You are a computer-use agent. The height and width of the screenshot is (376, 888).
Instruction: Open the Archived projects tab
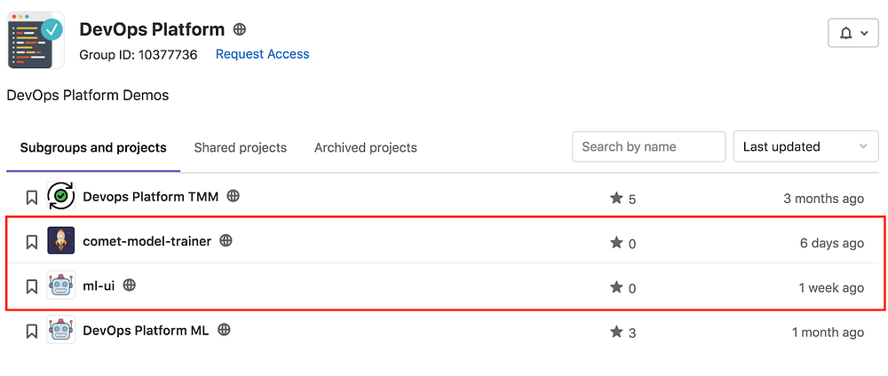pos(365,147)
